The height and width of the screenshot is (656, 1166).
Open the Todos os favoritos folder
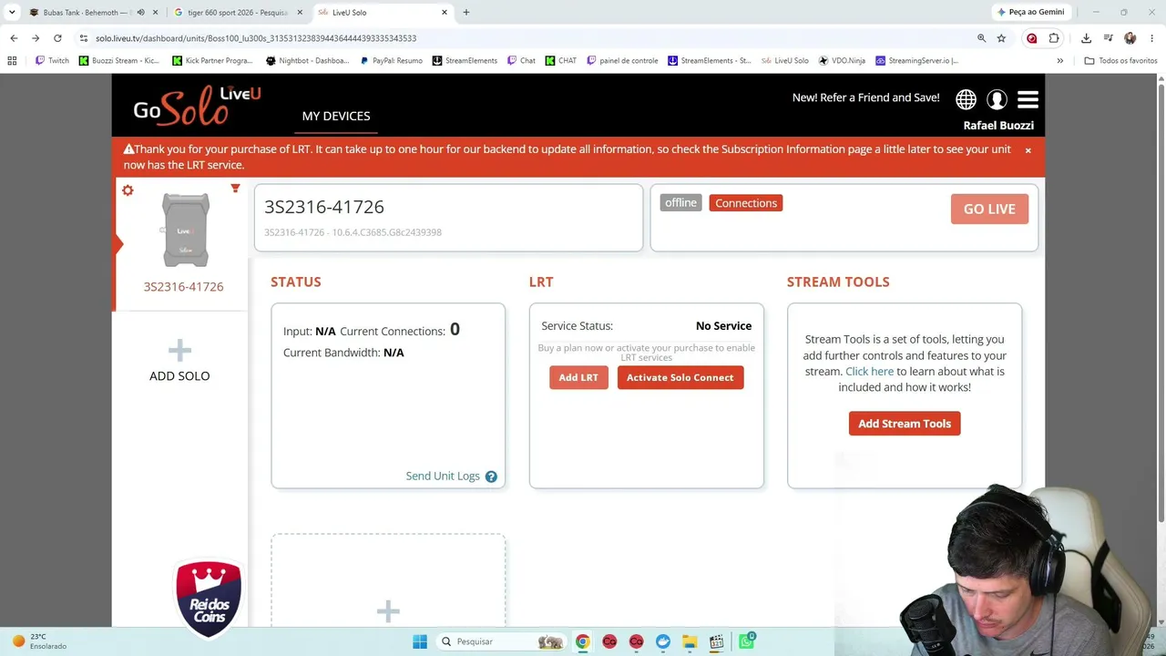coord(1121,61)
